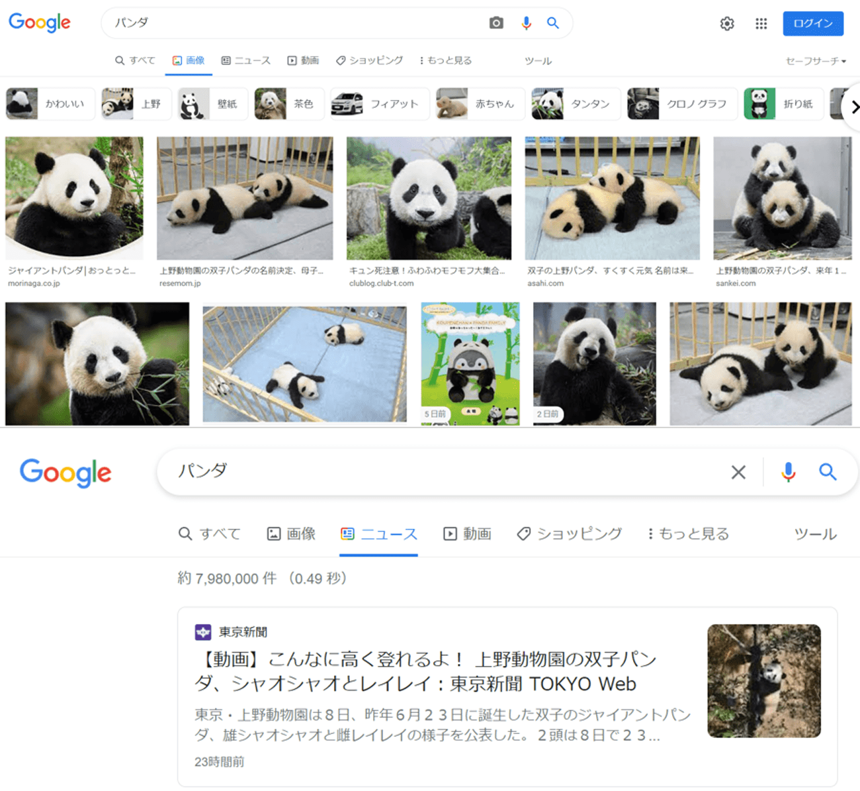Choose the 赤ちゃん filter chip
The height and width of the screenshot is (791, 860).
click(480, 104)
